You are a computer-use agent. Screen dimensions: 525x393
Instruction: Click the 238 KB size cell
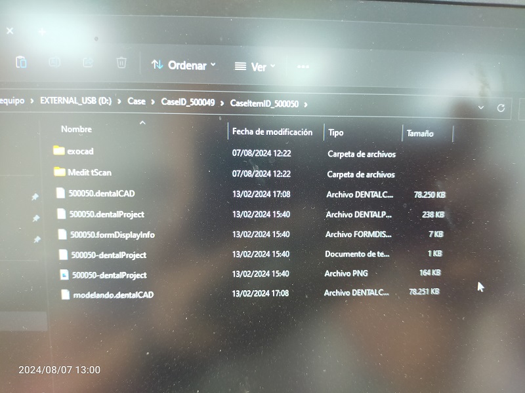tap(433, 214)
